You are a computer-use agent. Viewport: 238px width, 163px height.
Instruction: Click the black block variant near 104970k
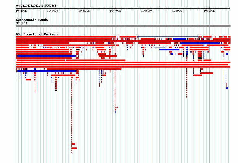coord(199,58)
